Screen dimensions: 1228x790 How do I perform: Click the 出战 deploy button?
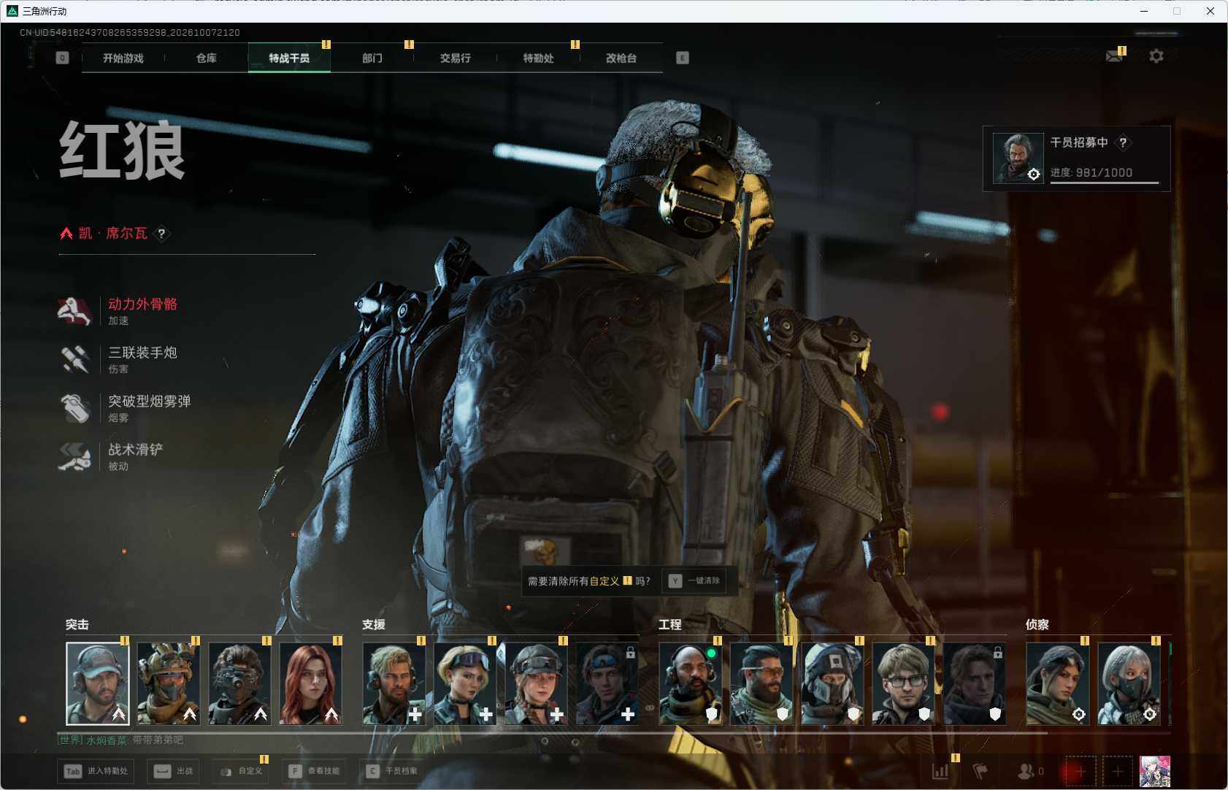click(x=174, y=771)
